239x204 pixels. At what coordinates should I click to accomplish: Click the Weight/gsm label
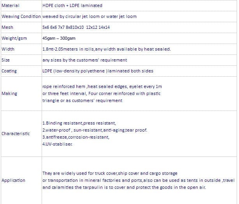point(14,38)
